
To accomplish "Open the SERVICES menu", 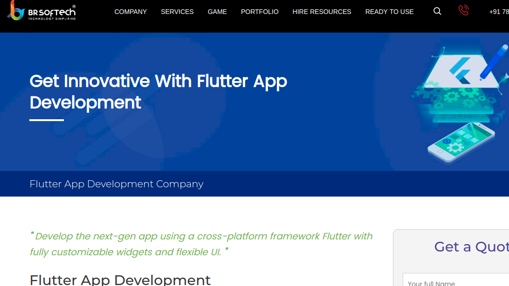I will (x=177, y=12).
